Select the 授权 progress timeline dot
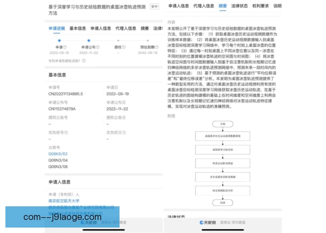326x233 pixels. (x=118, y=41)
